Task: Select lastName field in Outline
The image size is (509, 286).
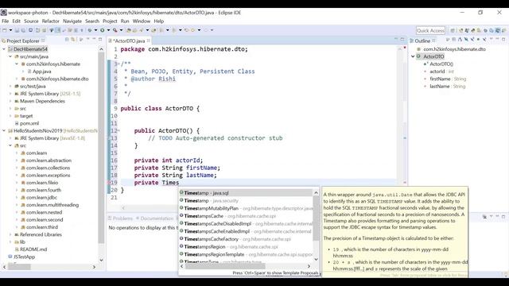Action: [x=445, y=87]
